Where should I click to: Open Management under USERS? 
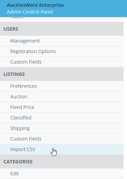click(62, 41)
